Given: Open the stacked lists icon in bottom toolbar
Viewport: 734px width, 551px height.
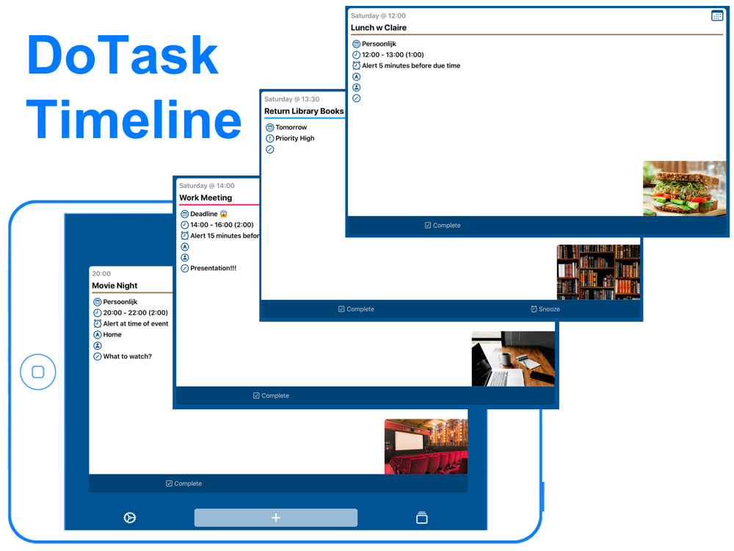Looking at the screenshot, I should tap(422, 518).
